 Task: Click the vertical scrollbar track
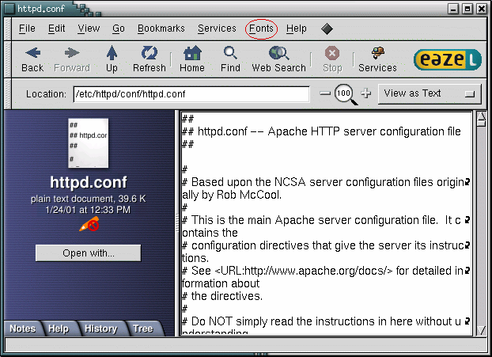tap(482, 226)
